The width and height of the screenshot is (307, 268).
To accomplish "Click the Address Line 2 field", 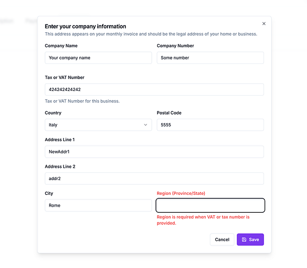I will point(154,178).
